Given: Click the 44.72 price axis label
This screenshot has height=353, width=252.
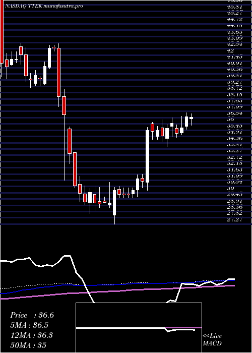Looking at the screenshot, I should click(235, 19).
